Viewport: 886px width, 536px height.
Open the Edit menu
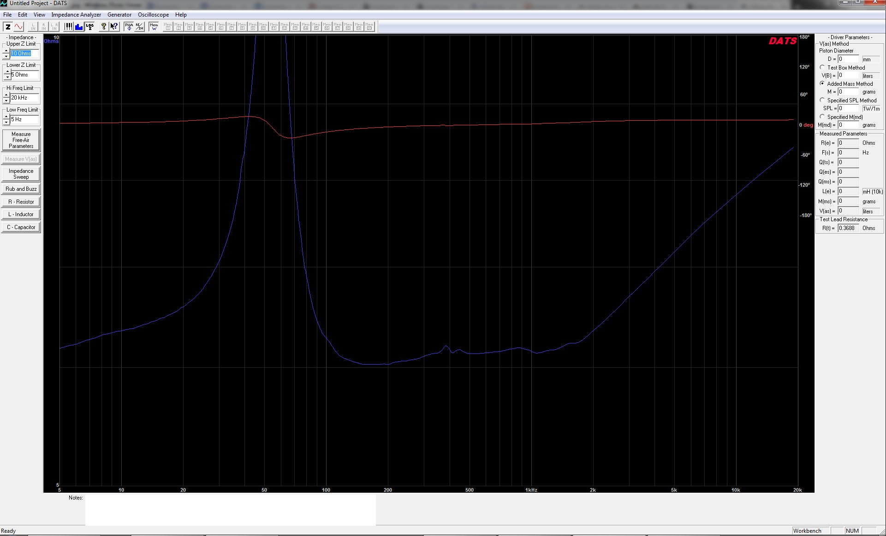pyautogui.click(x=23, y=15)
